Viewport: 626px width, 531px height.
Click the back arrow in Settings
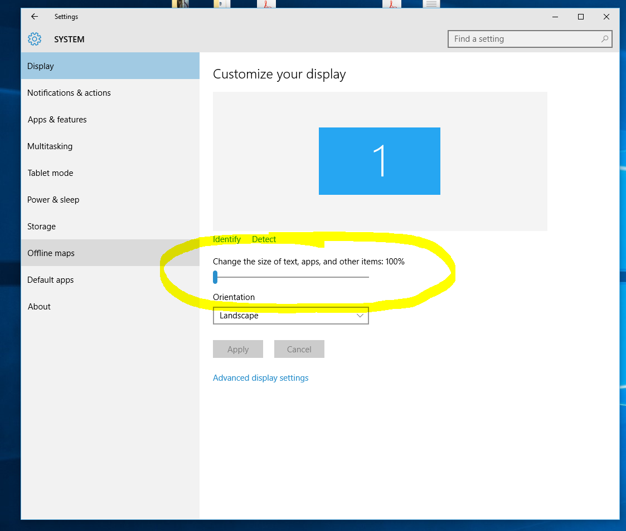[x=35, y=17]
